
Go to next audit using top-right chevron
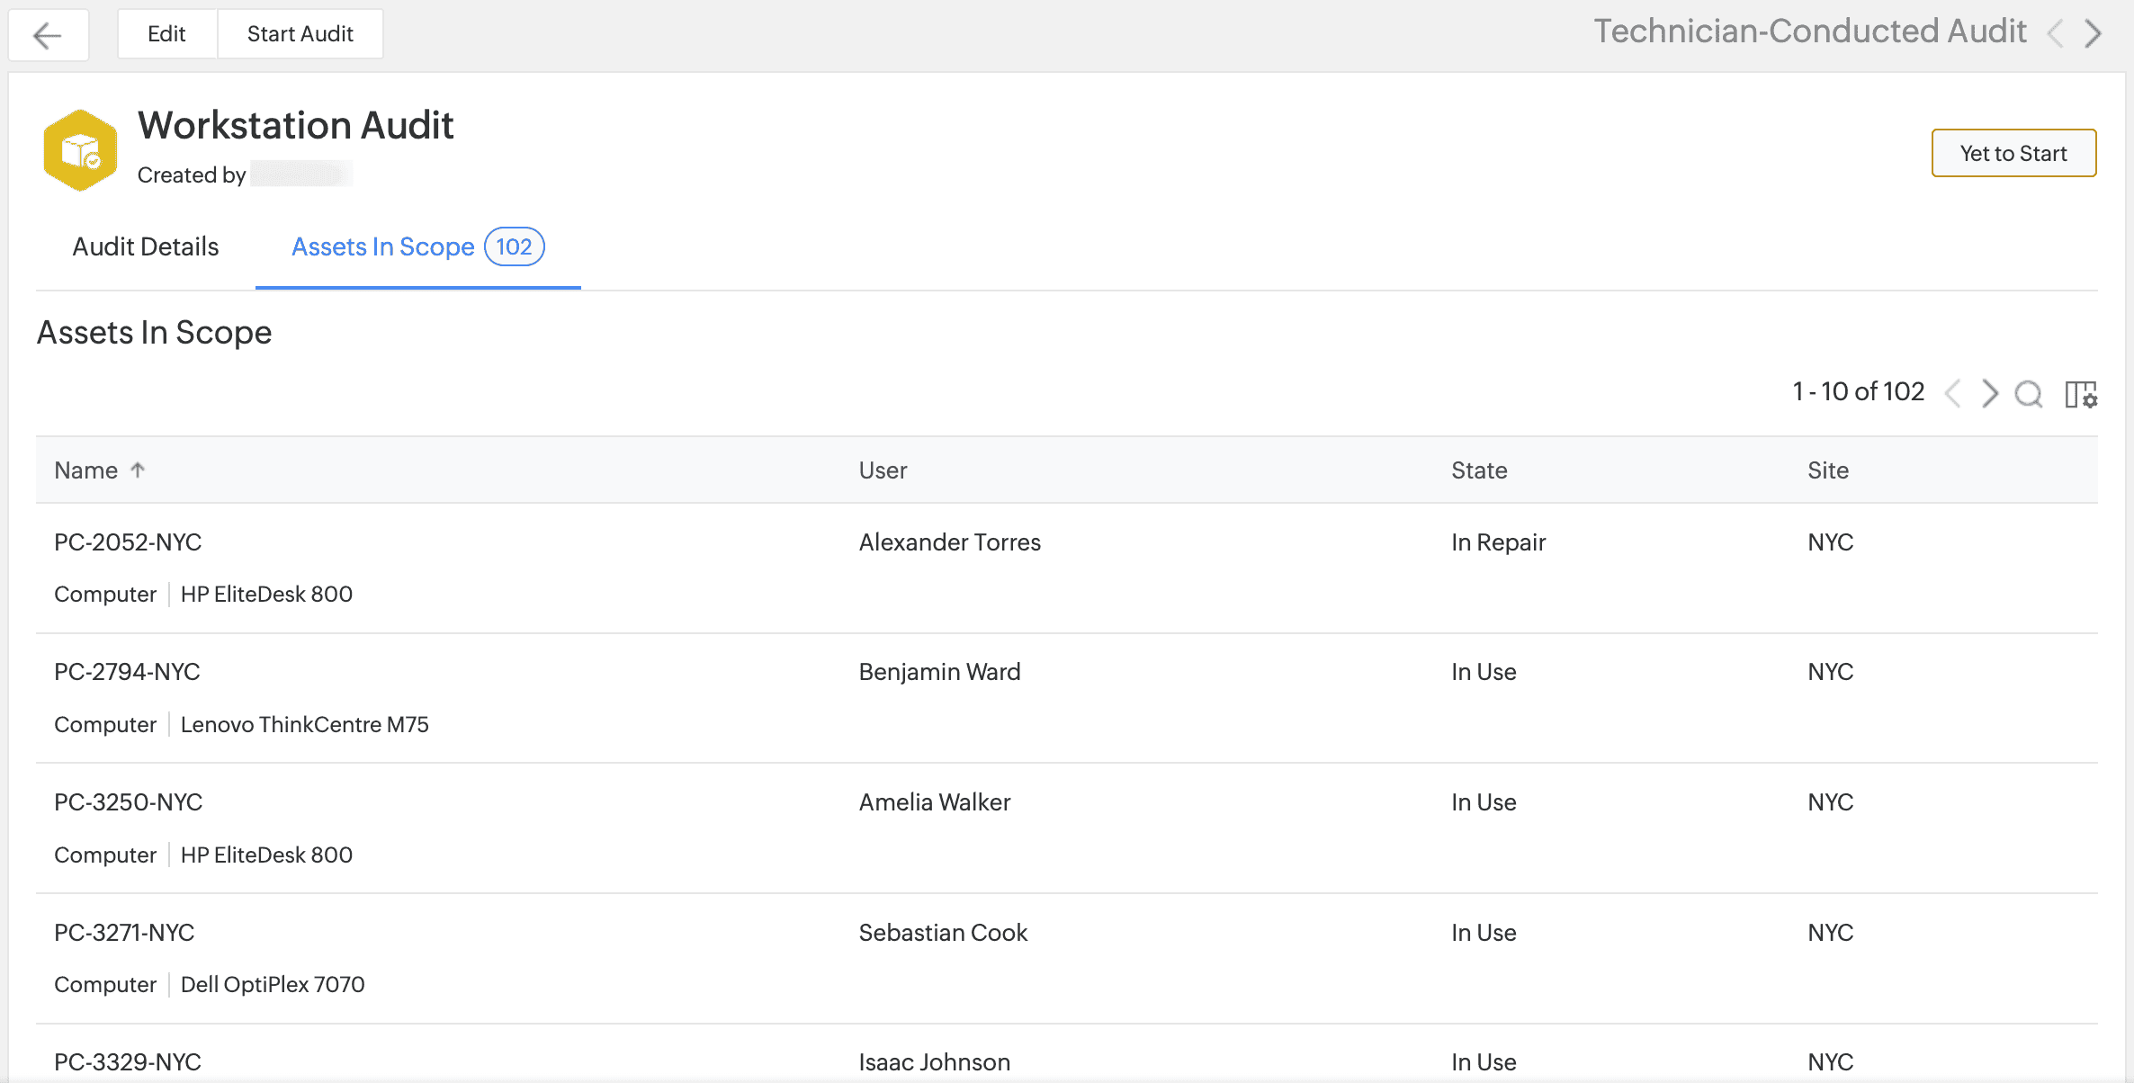click(x=2094, y=34)
